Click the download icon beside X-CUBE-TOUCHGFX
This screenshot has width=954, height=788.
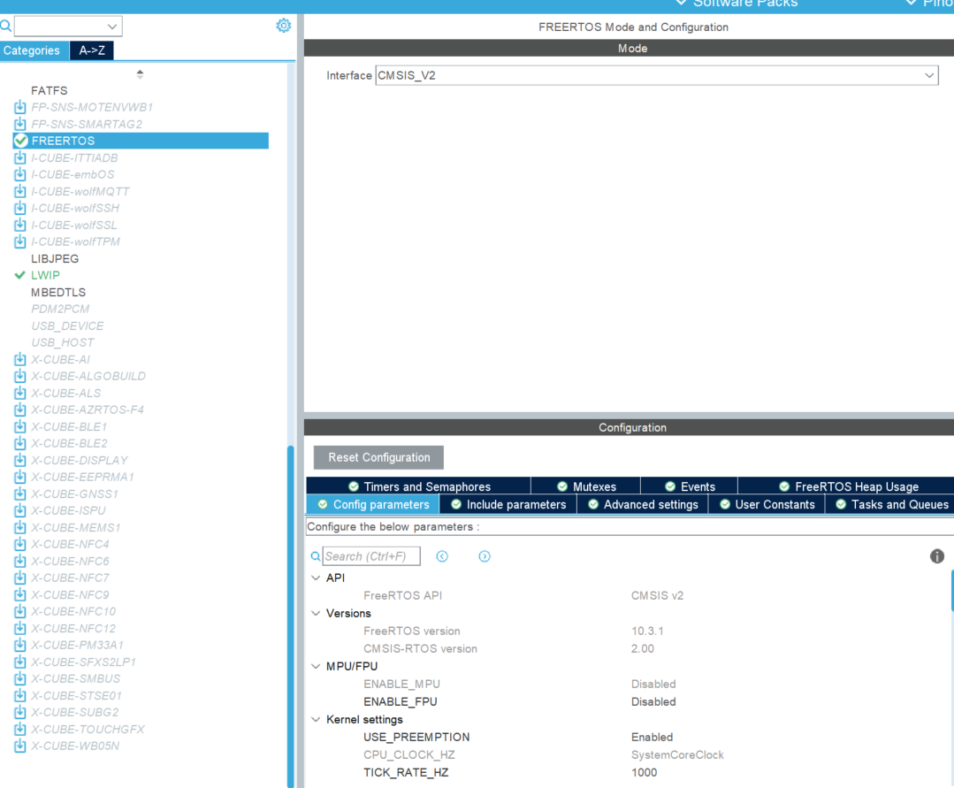coord(19,729)
